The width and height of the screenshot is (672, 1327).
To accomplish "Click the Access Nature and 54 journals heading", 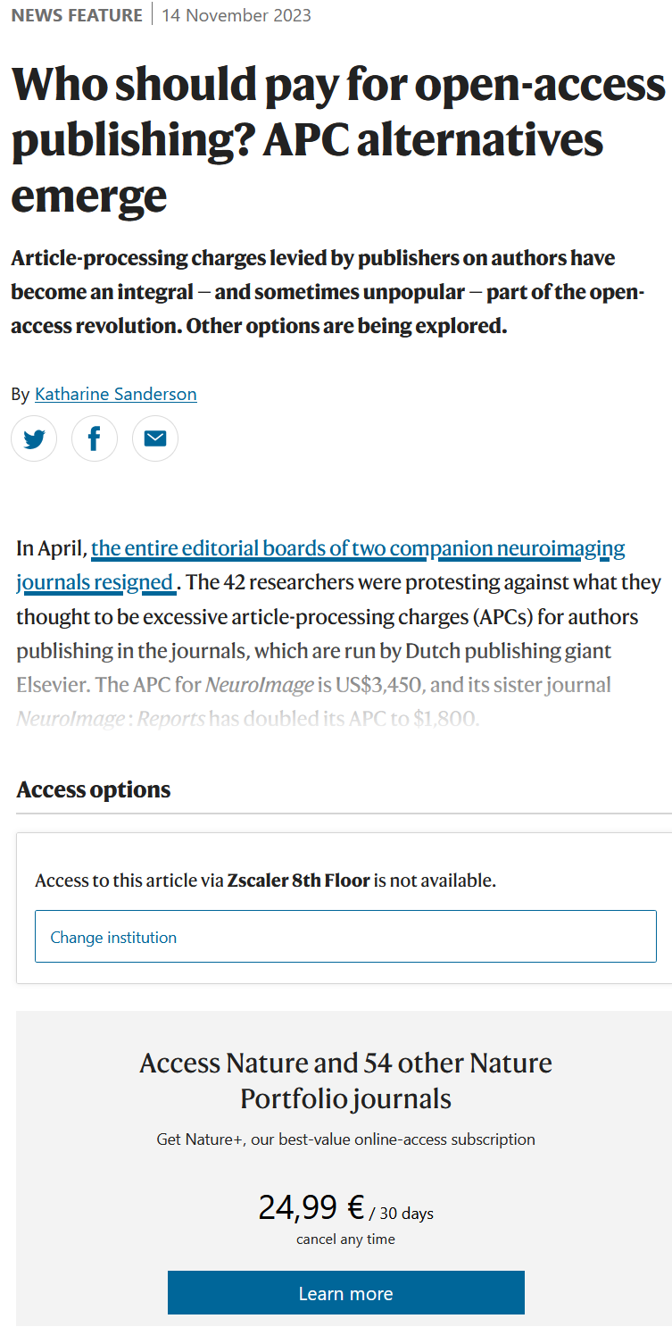I will tap(345, 1081).
